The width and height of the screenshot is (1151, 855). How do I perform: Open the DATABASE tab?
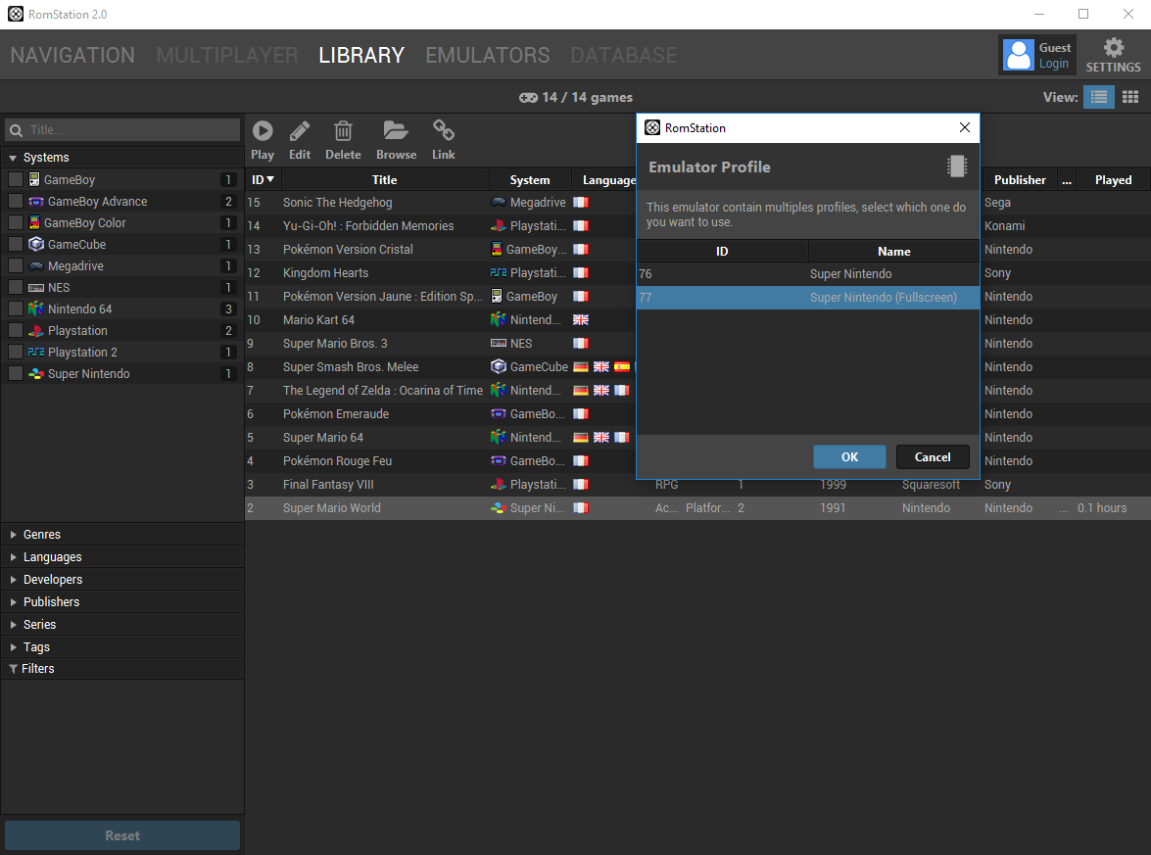[624, 55]
